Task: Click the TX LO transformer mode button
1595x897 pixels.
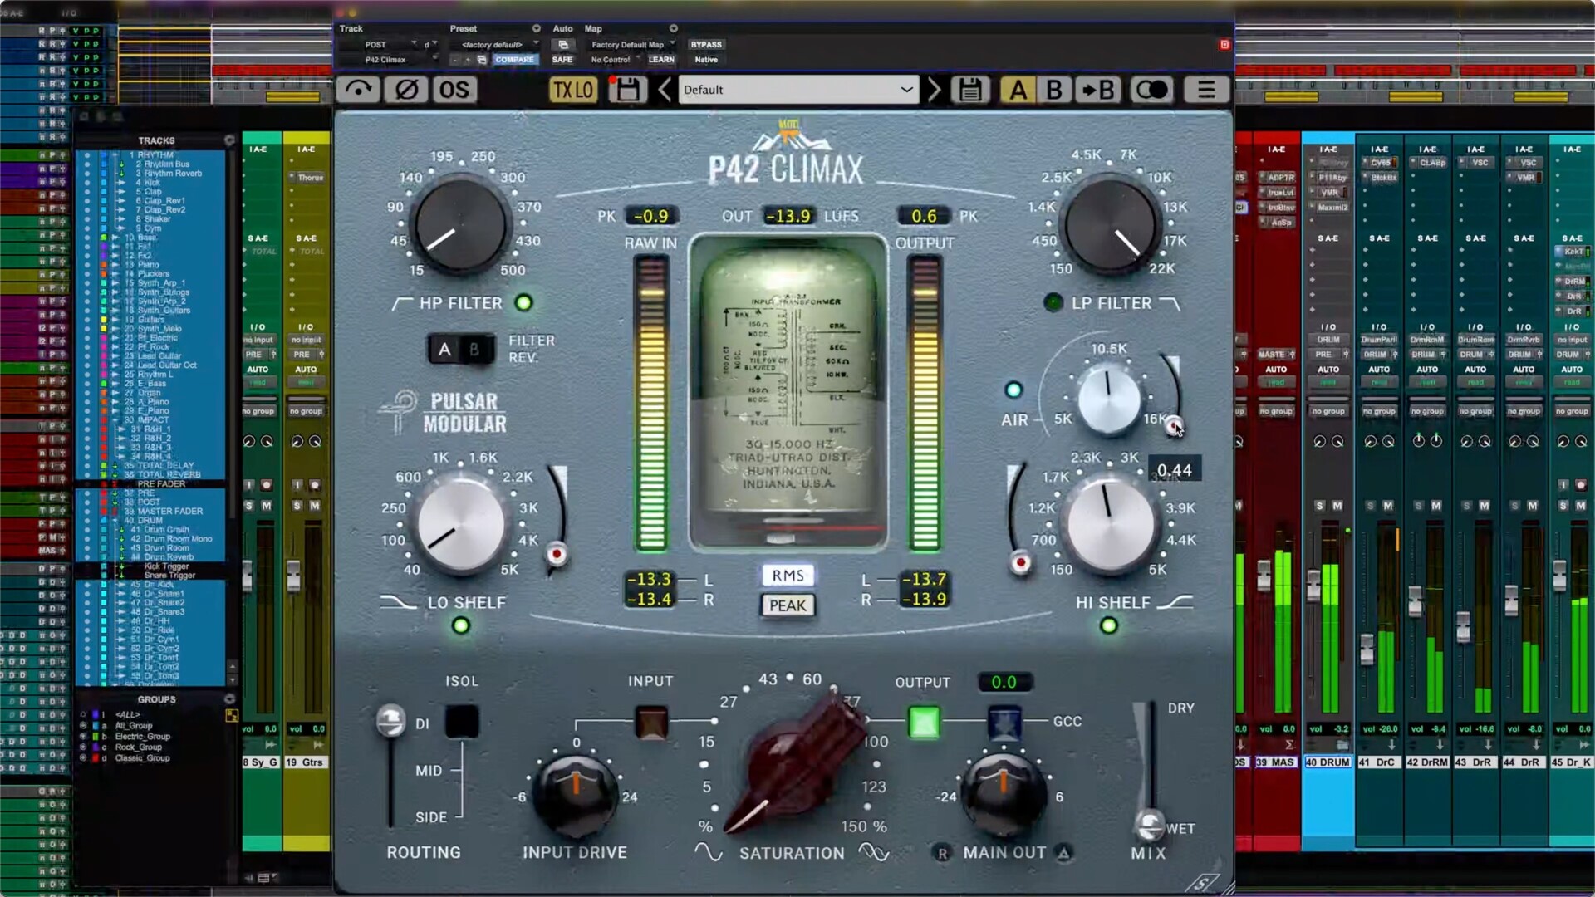Action: pos(573,89)
